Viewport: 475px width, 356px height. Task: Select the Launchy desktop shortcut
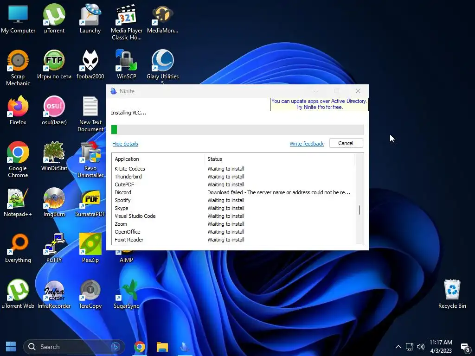pos(90,19)
